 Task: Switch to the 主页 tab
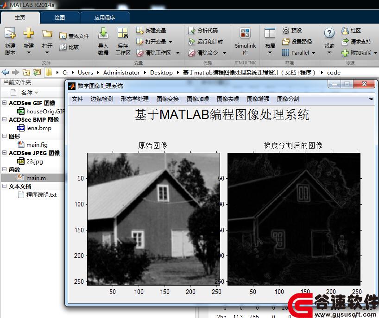click(x=20, y=18)
